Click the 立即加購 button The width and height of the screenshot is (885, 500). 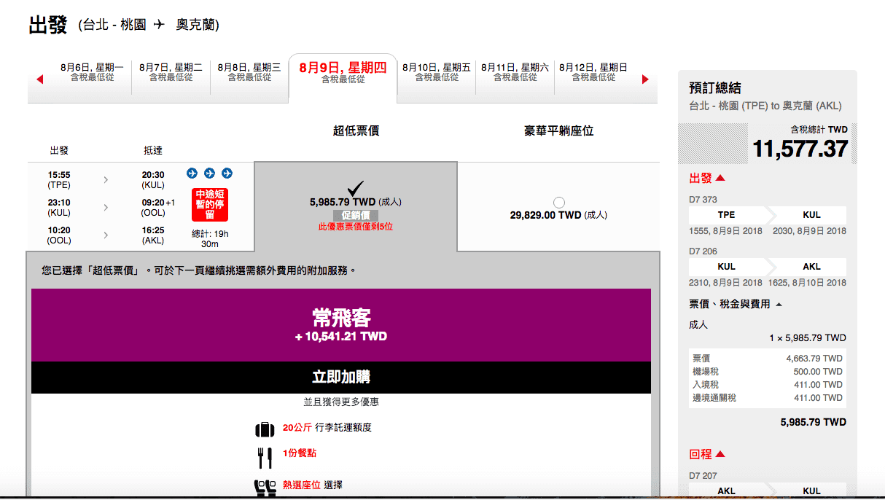(x=341, y=377)
